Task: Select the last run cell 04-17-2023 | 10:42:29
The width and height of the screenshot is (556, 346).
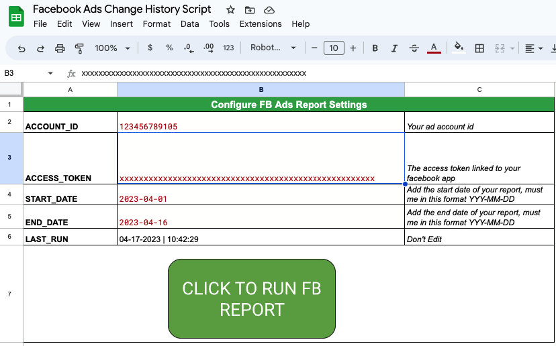Action: click(261, 237)
